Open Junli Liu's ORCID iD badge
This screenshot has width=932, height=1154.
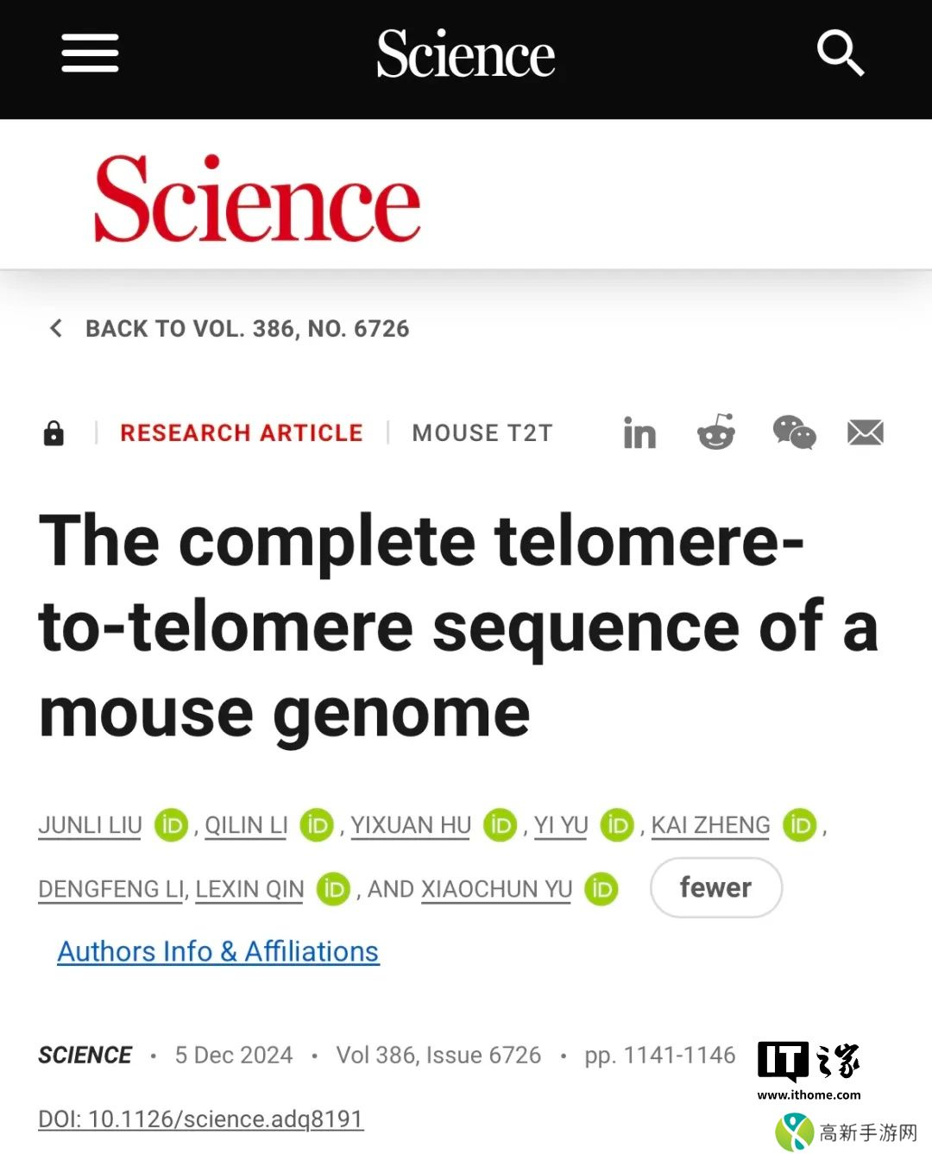(171, 825)
